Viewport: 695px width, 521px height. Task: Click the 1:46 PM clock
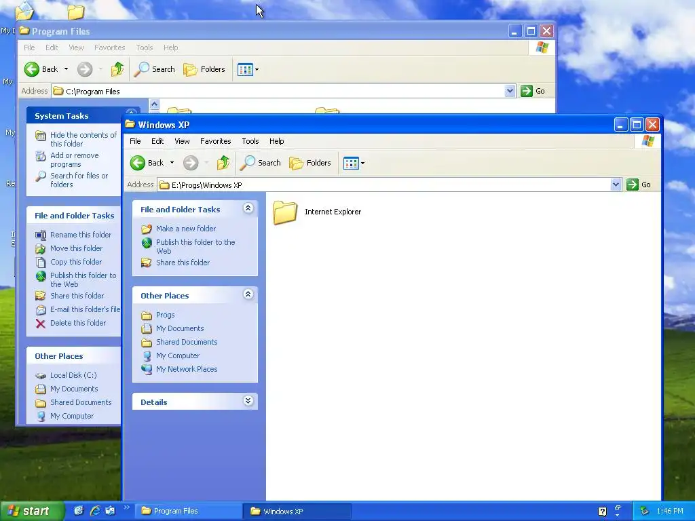click(x=670, y=512)
